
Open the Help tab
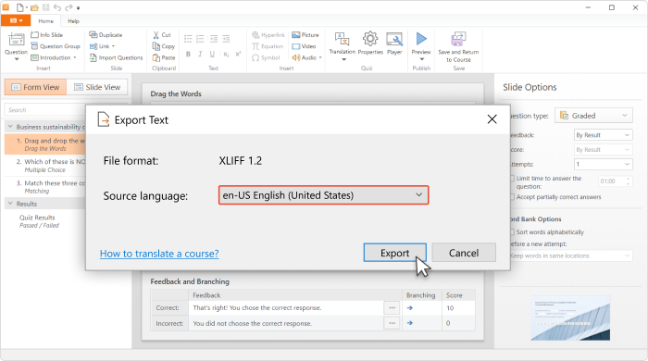(73, 21)
